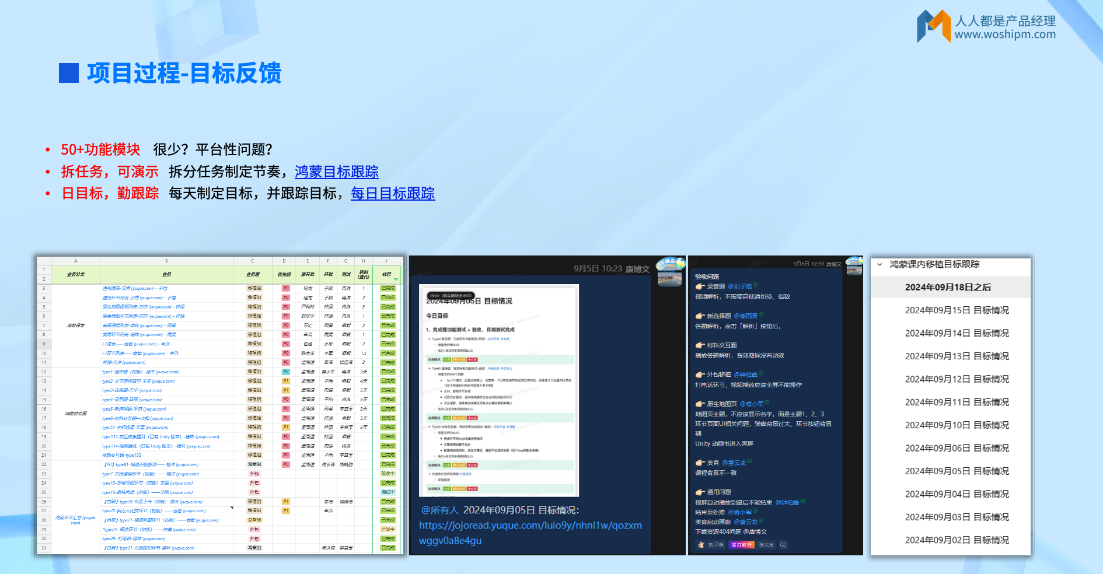
Task: Open the jojoread.yuque.com link in chat
Action: coord(530,533)
